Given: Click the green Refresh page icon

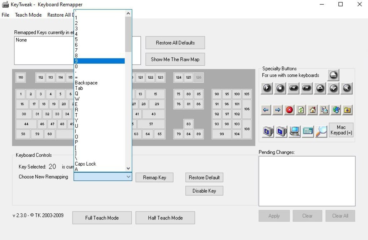Looking at the screenshot, I should click(301, 110).
